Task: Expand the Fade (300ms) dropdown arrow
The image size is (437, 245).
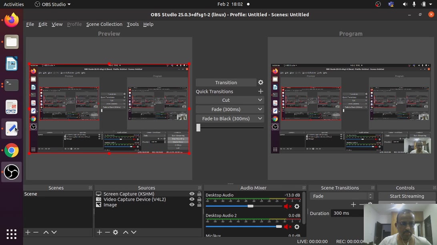Action: coord(260,109)
